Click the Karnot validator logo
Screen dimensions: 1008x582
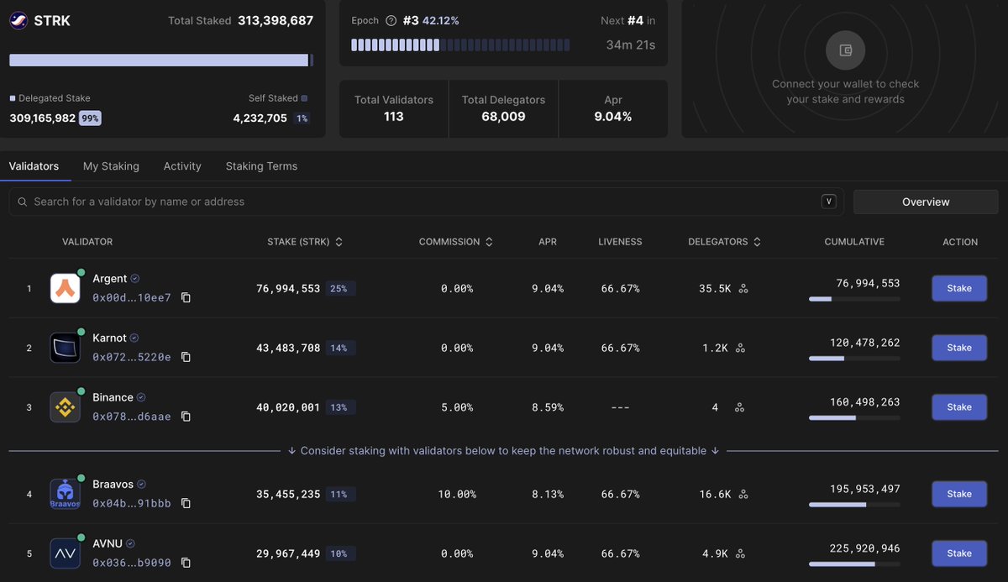coord(66,348)
